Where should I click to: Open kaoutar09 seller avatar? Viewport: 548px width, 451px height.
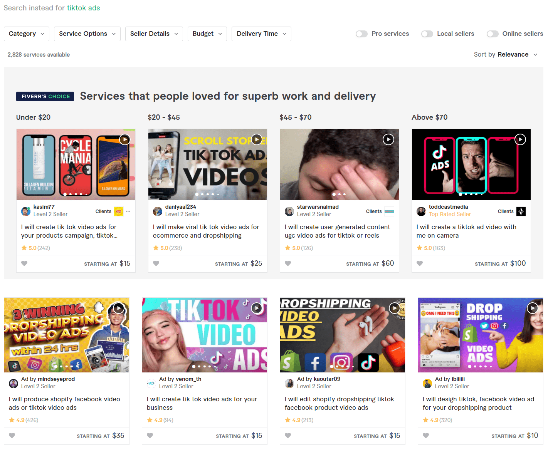(289, 383)
